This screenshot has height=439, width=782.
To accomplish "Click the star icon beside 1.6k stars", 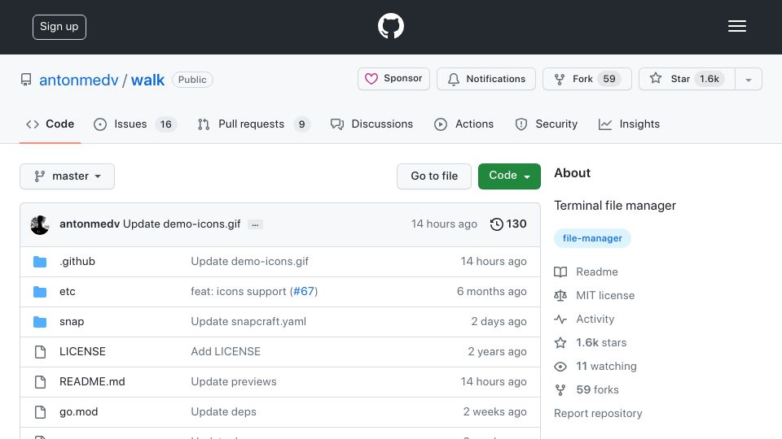I will click(x=560, y=342).
